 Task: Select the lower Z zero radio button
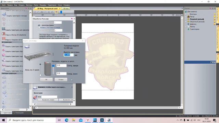point(40,75)
